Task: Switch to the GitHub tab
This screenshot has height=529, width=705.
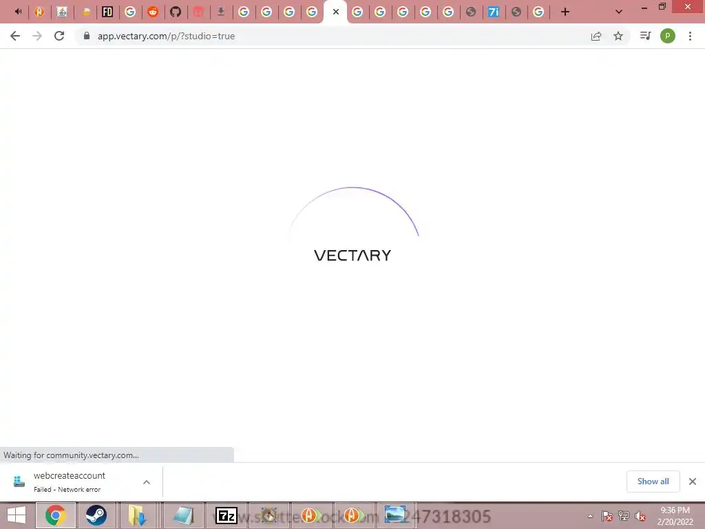Action: [x=176, y=12]
